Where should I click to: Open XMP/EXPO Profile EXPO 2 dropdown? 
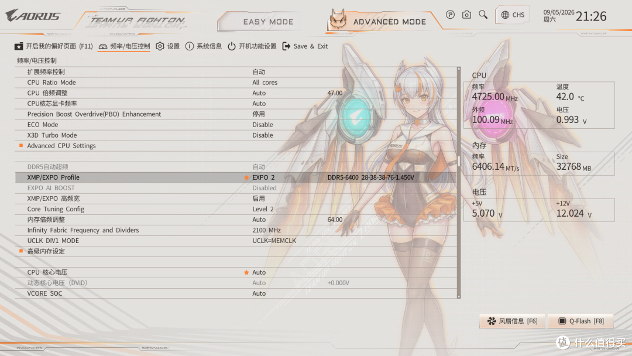click(263, 177)
